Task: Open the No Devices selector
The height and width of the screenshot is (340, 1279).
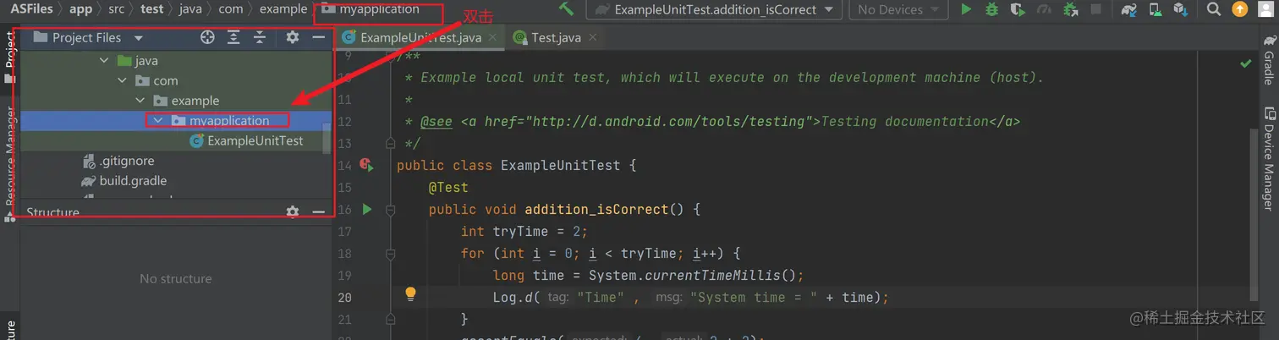Action: pos(900,10)
